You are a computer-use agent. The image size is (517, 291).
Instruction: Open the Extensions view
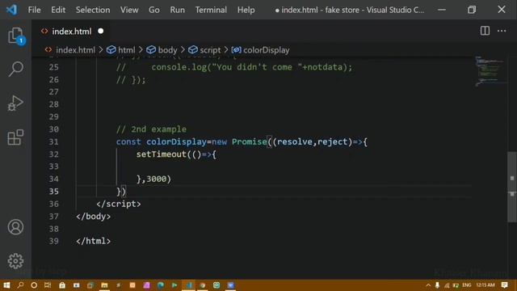click(15, 137)
